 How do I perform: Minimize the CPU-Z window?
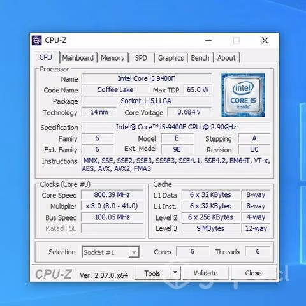208,40
